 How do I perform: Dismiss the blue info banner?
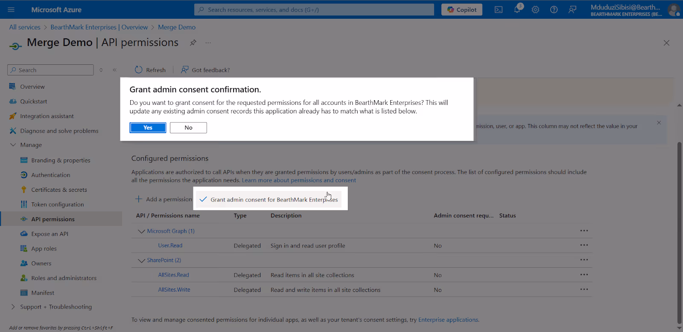coord(659,123)
